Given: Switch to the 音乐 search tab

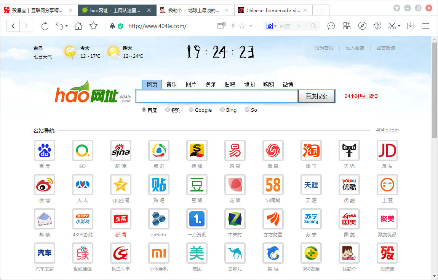Looking at the screenshot, I should tap(171, 84).
